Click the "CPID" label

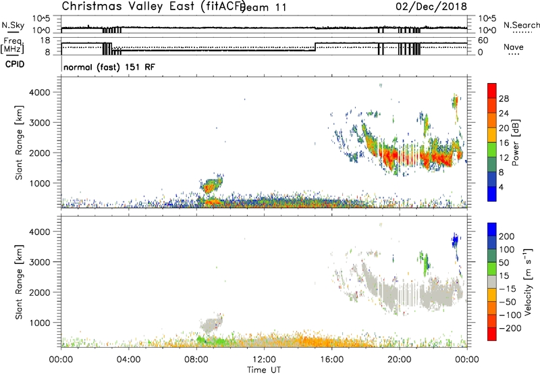pos(15,64)
